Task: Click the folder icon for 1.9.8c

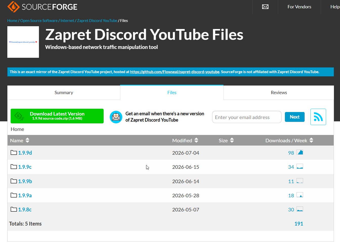Action: pyautogui.click(x=14, y=209)
